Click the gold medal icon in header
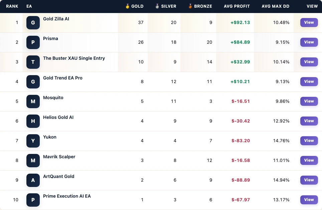 click(127, 6)
